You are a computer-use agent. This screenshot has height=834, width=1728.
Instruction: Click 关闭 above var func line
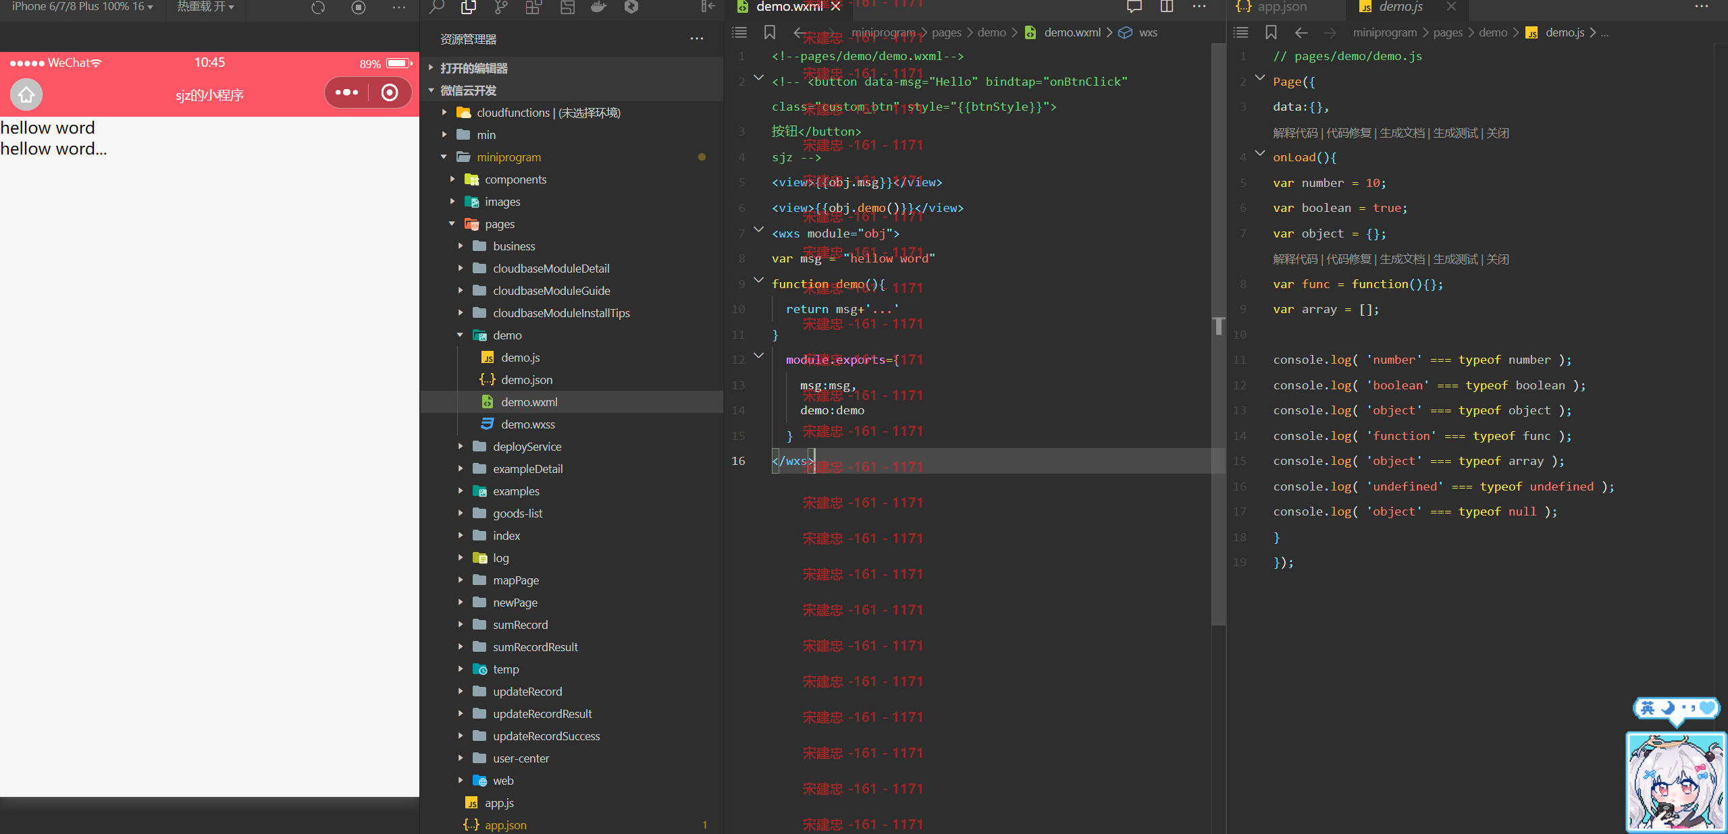(x=1498, y=259)
